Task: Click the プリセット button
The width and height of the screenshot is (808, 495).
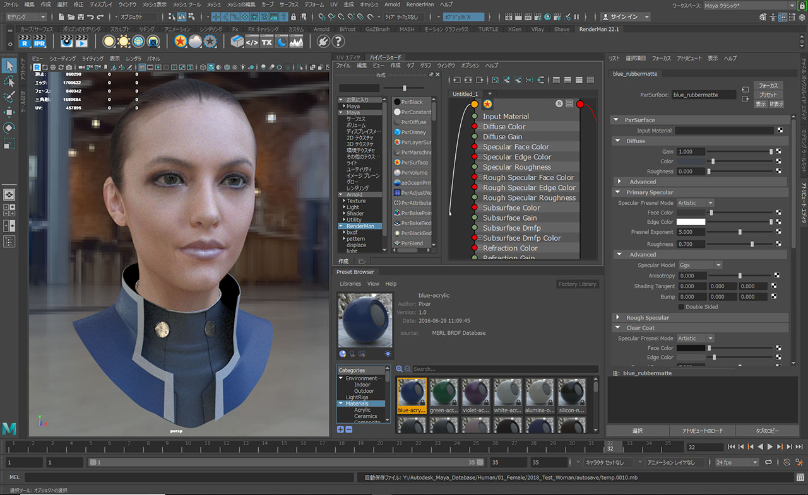Action: click(x=768, y=95)
